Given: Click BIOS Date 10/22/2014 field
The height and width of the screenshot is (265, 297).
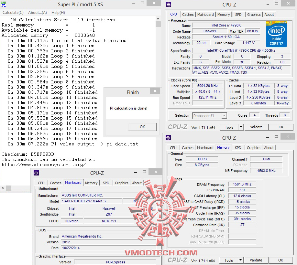Looking at the screenshot, I should pyautogui.click(x=108, y=248).
